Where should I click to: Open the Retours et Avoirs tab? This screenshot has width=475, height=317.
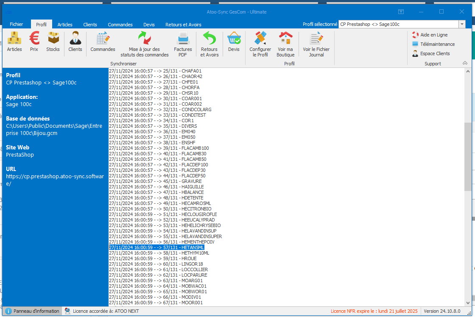183,25
